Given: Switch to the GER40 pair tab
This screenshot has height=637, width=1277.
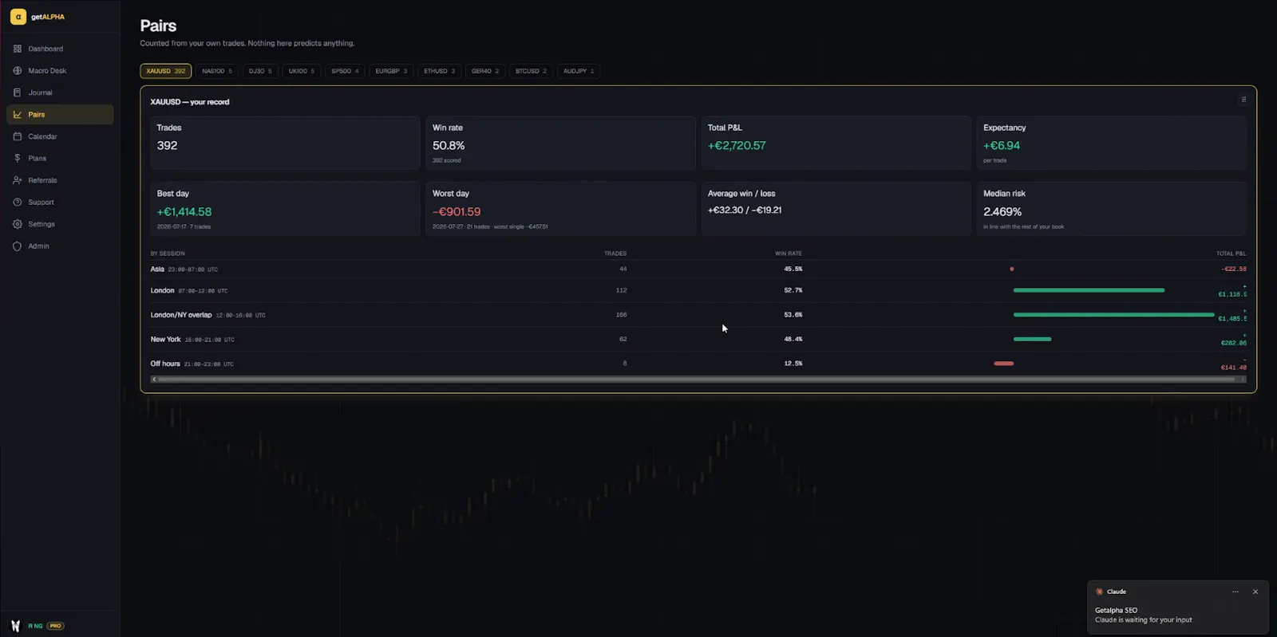Looking at the screenshot, I should [x=485, y=71].
